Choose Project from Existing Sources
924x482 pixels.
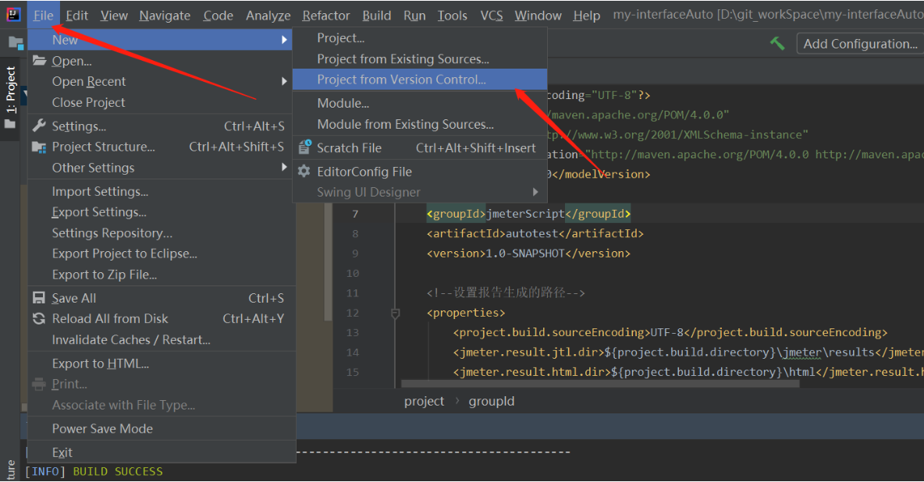(420, 59)
